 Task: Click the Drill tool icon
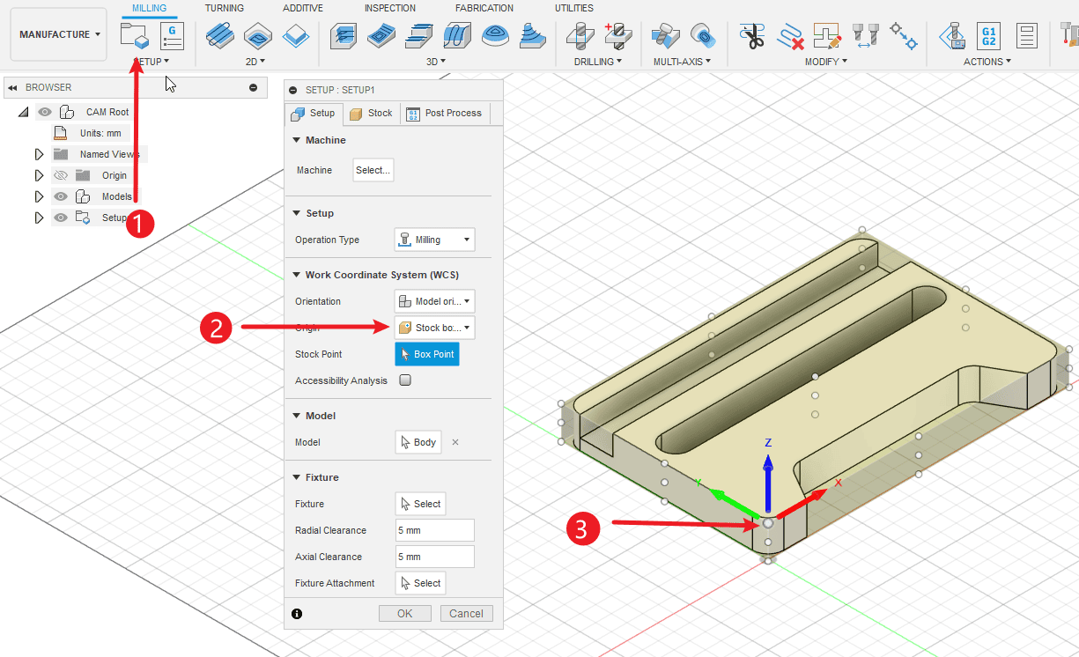580,36
